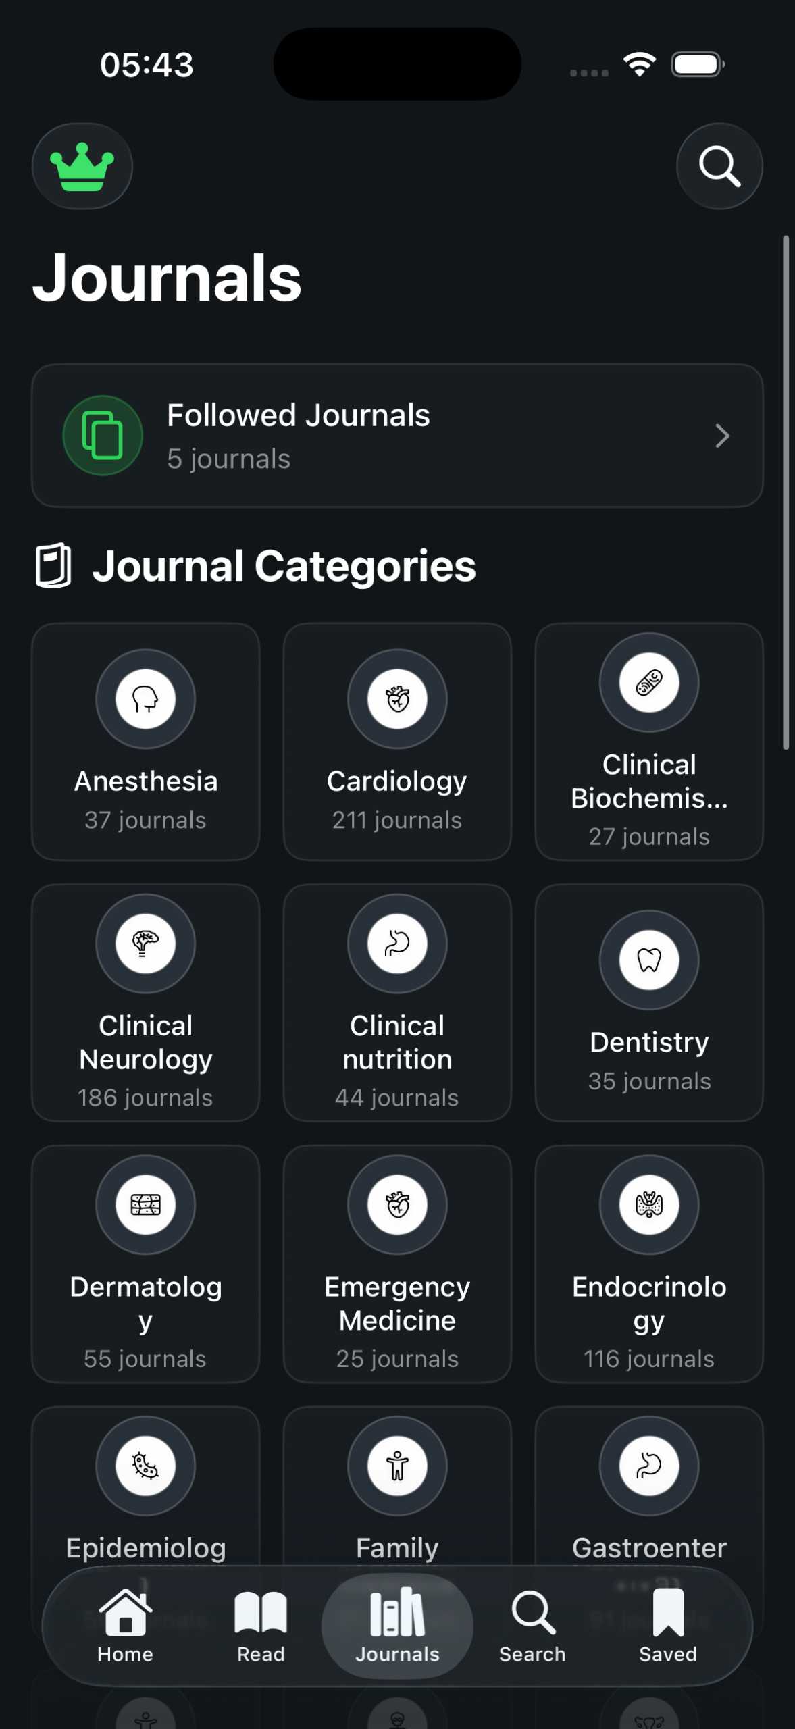The height and width of the screenshot is (1729, 795).
Task: Tap the Anesthesia head icon
Action: 145,698
